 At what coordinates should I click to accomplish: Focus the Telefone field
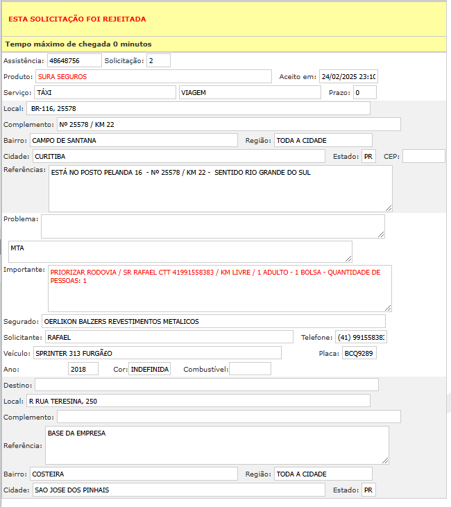point(361,337)
